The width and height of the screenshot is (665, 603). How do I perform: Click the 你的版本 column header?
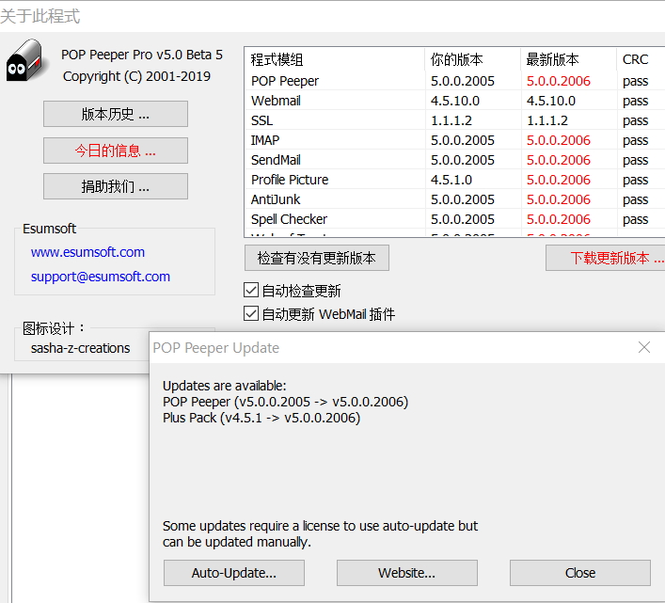472,59
